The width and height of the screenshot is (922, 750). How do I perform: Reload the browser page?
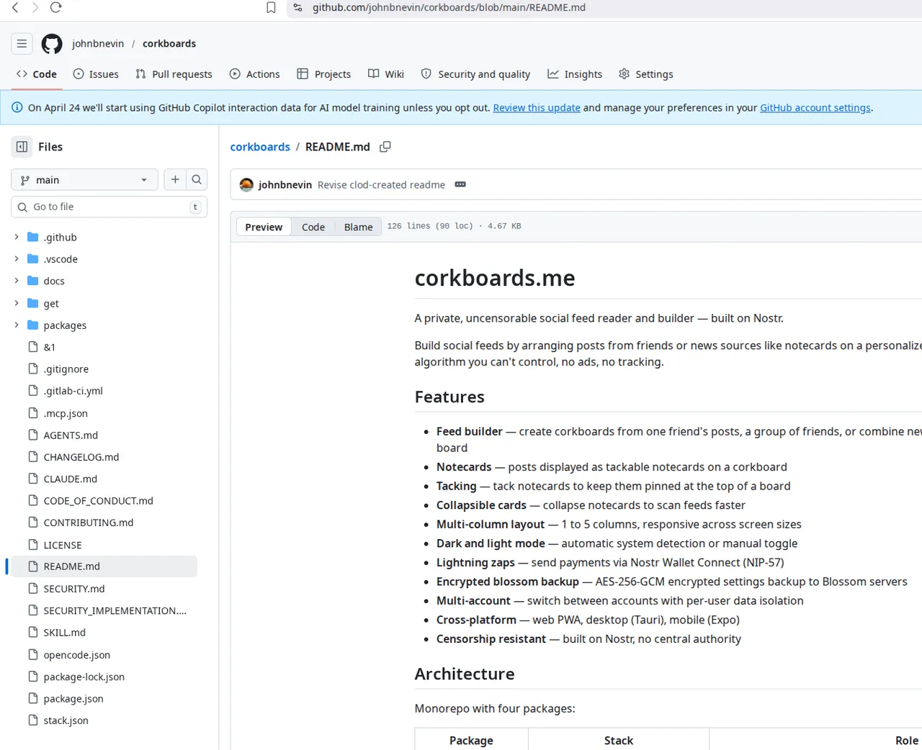(56, 8)
